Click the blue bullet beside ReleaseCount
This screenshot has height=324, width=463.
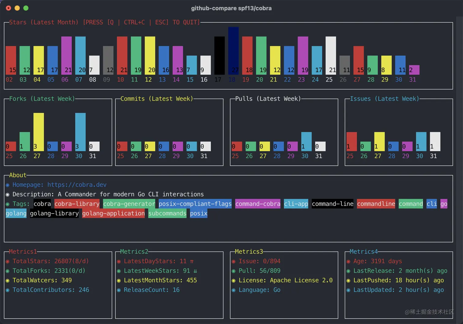(x=119, y=290)
